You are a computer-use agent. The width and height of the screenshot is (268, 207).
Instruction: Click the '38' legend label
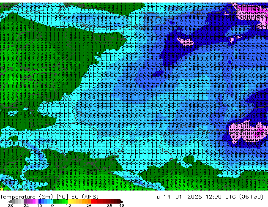click(110, 205)
